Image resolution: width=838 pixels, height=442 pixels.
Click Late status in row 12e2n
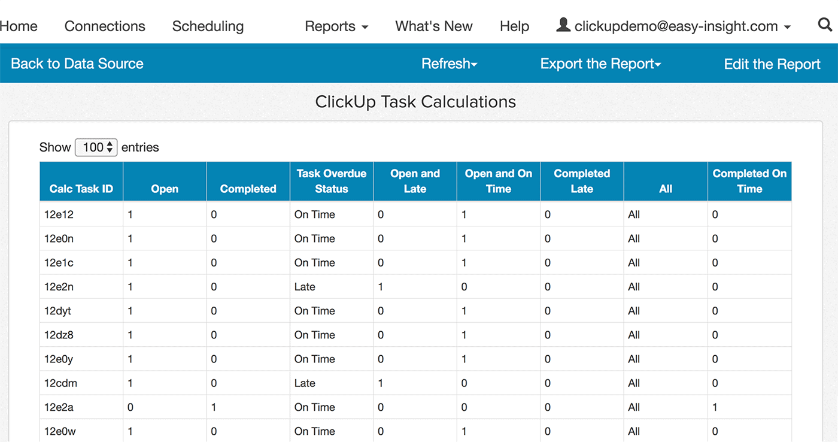(x=305, y=287)
